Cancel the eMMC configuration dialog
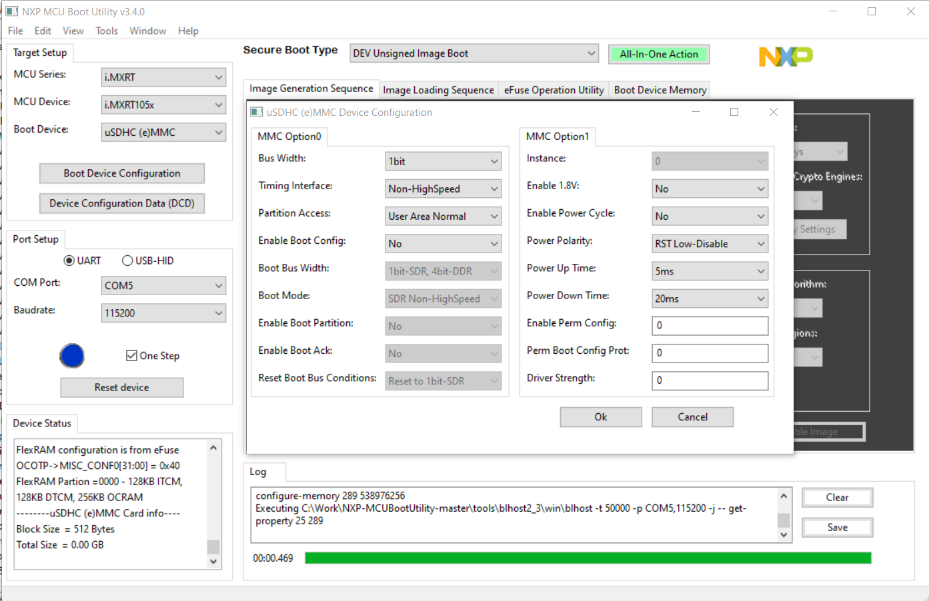Viewport: 929px width, 601px height. point(692,417)
